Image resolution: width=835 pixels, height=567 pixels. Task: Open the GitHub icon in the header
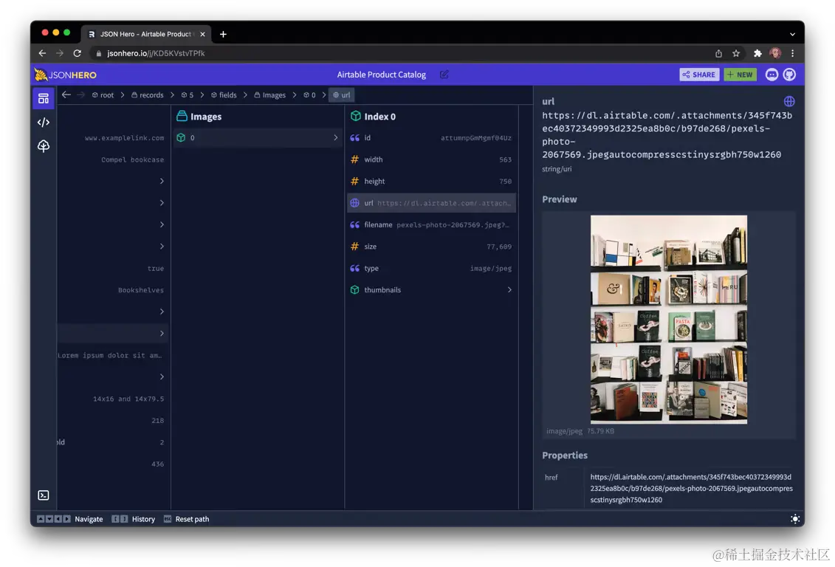click(x=790, y=75)
